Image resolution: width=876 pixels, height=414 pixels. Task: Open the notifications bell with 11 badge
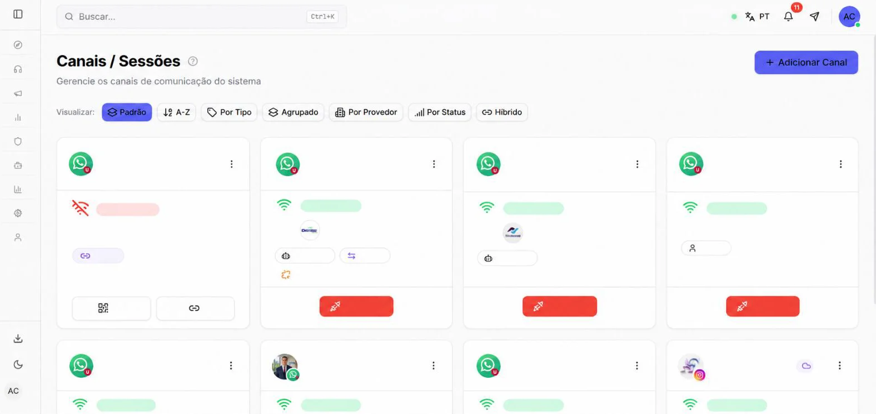click(788, 17)
